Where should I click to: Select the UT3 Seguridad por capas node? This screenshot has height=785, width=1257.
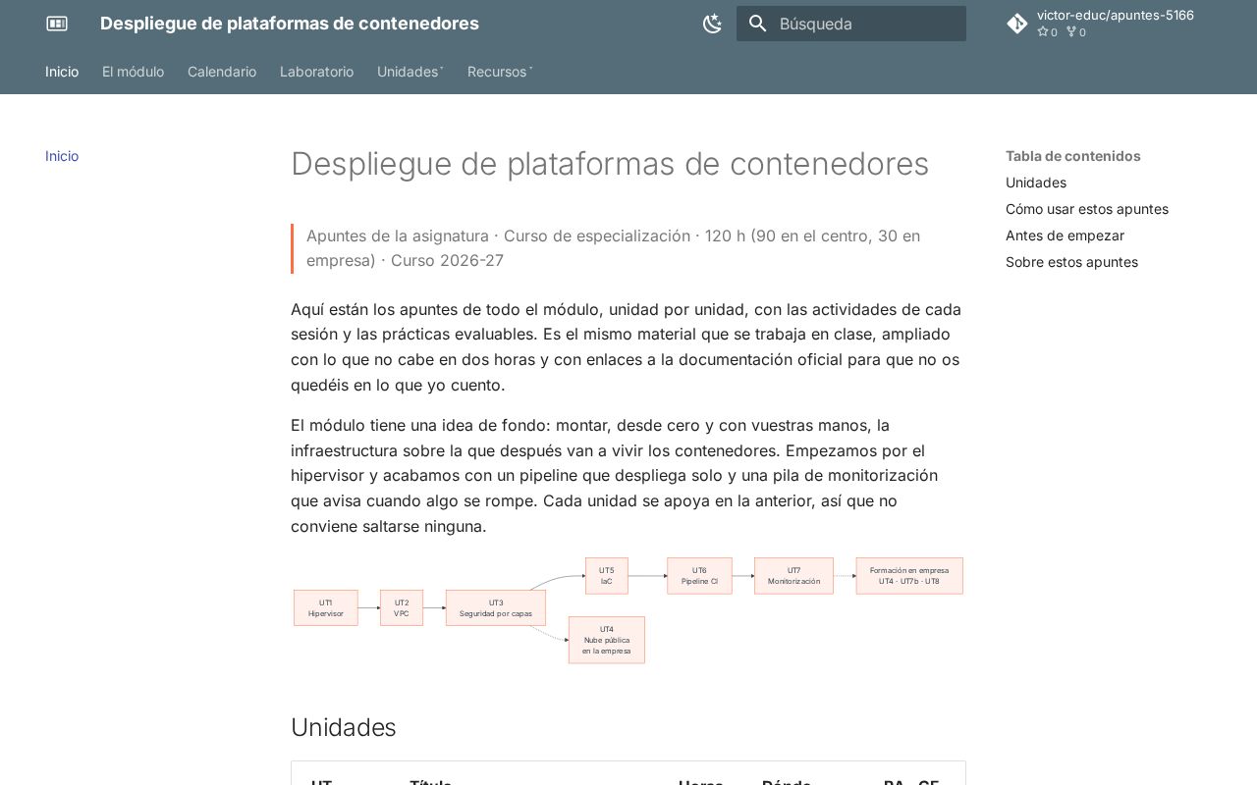[496, 608]
